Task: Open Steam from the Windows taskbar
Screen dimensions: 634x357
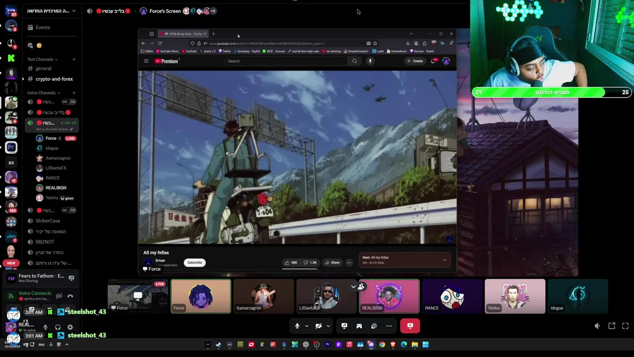Action: pos(218,345)
